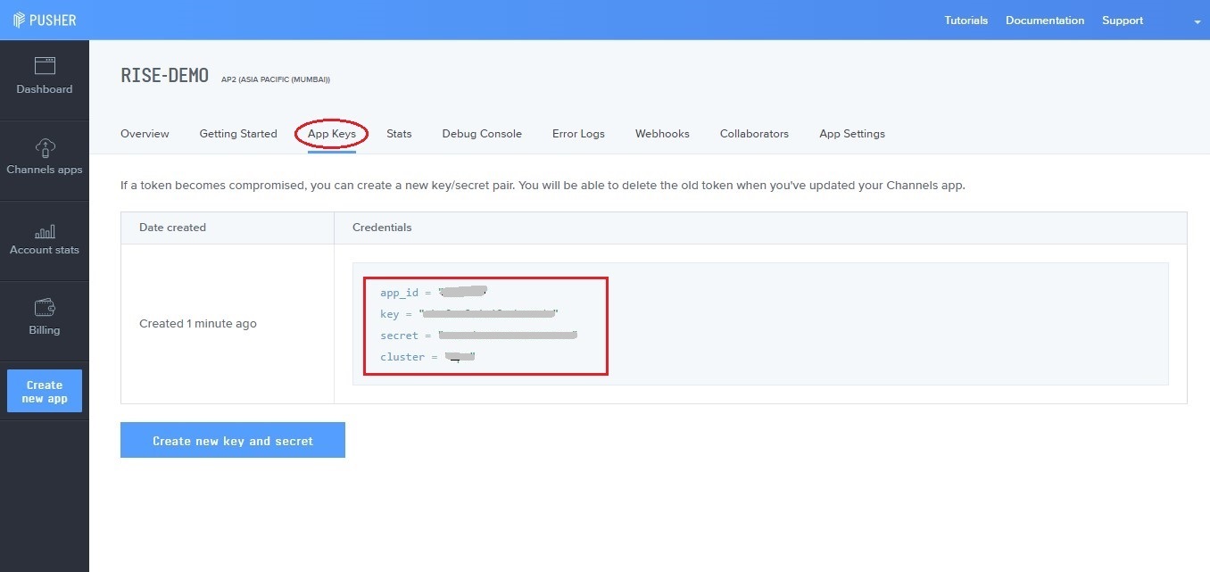Click the secret credential line
The image size is (1210, 572).
[x=478, y=336]
